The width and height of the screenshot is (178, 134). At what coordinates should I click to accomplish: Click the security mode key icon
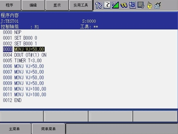[x=124, y=5]
